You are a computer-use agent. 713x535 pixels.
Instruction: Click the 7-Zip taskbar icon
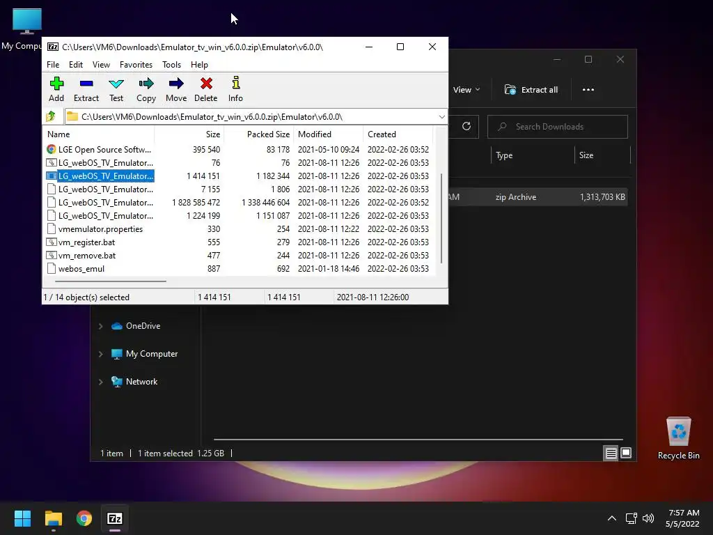(x=115, y=518)
